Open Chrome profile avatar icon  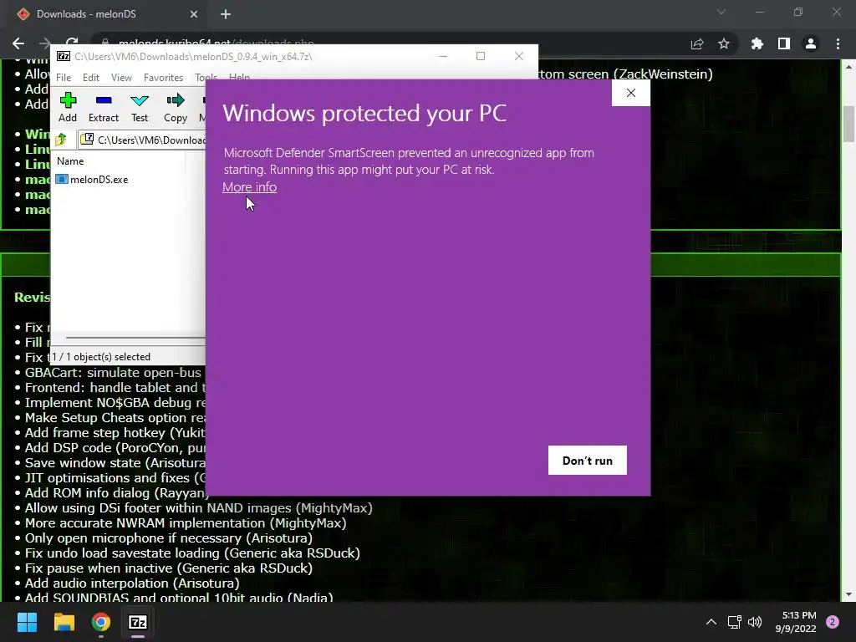tap(811, 43)
